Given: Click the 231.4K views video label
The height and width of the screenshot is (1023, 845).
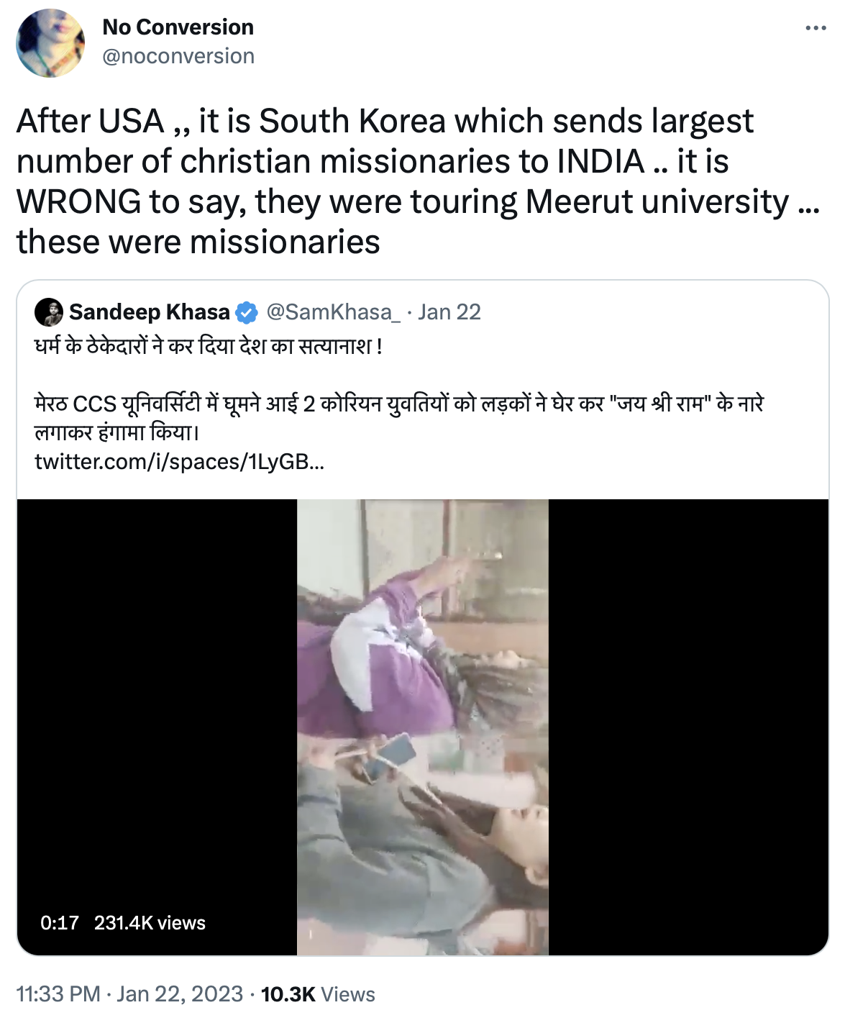Looking at the screenshot, I should point(150,923).
